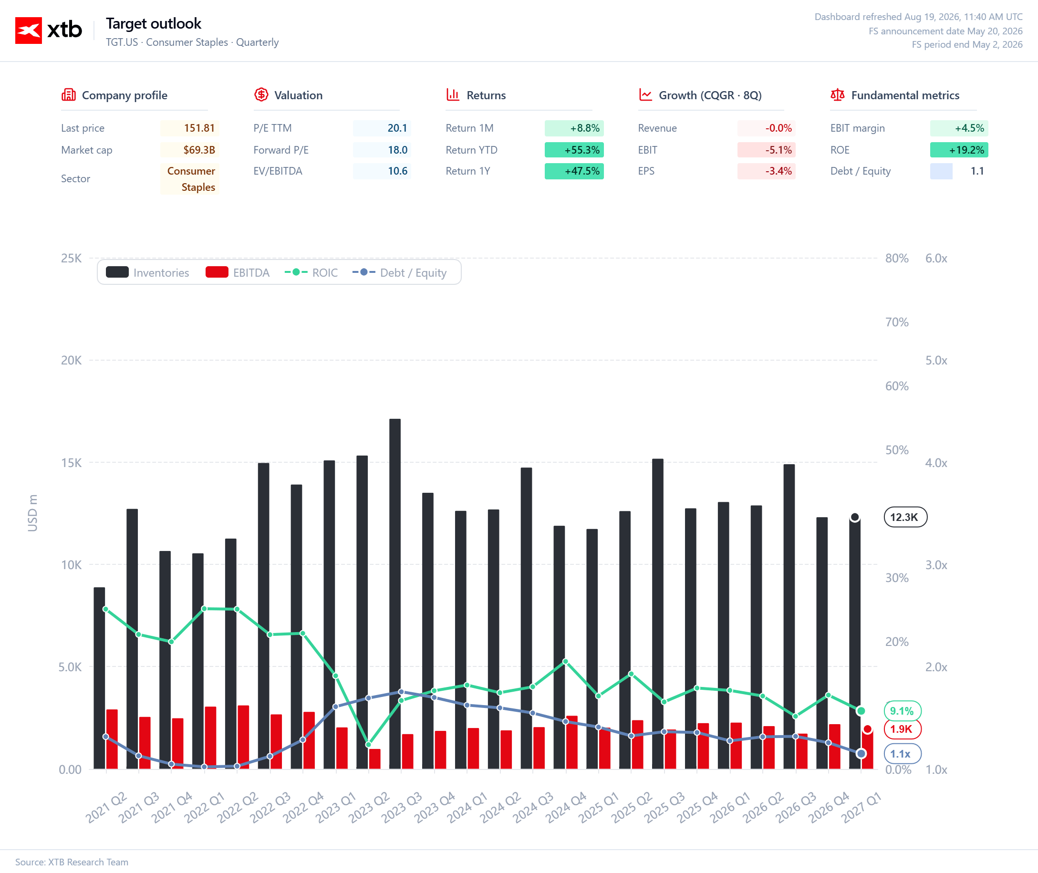Toggle the EBITDA legend series
The width and height of the screenshot is (1038, 873).
click(238, 273)
